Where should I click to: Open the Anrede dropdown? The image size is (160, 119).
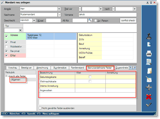(59, 9)
